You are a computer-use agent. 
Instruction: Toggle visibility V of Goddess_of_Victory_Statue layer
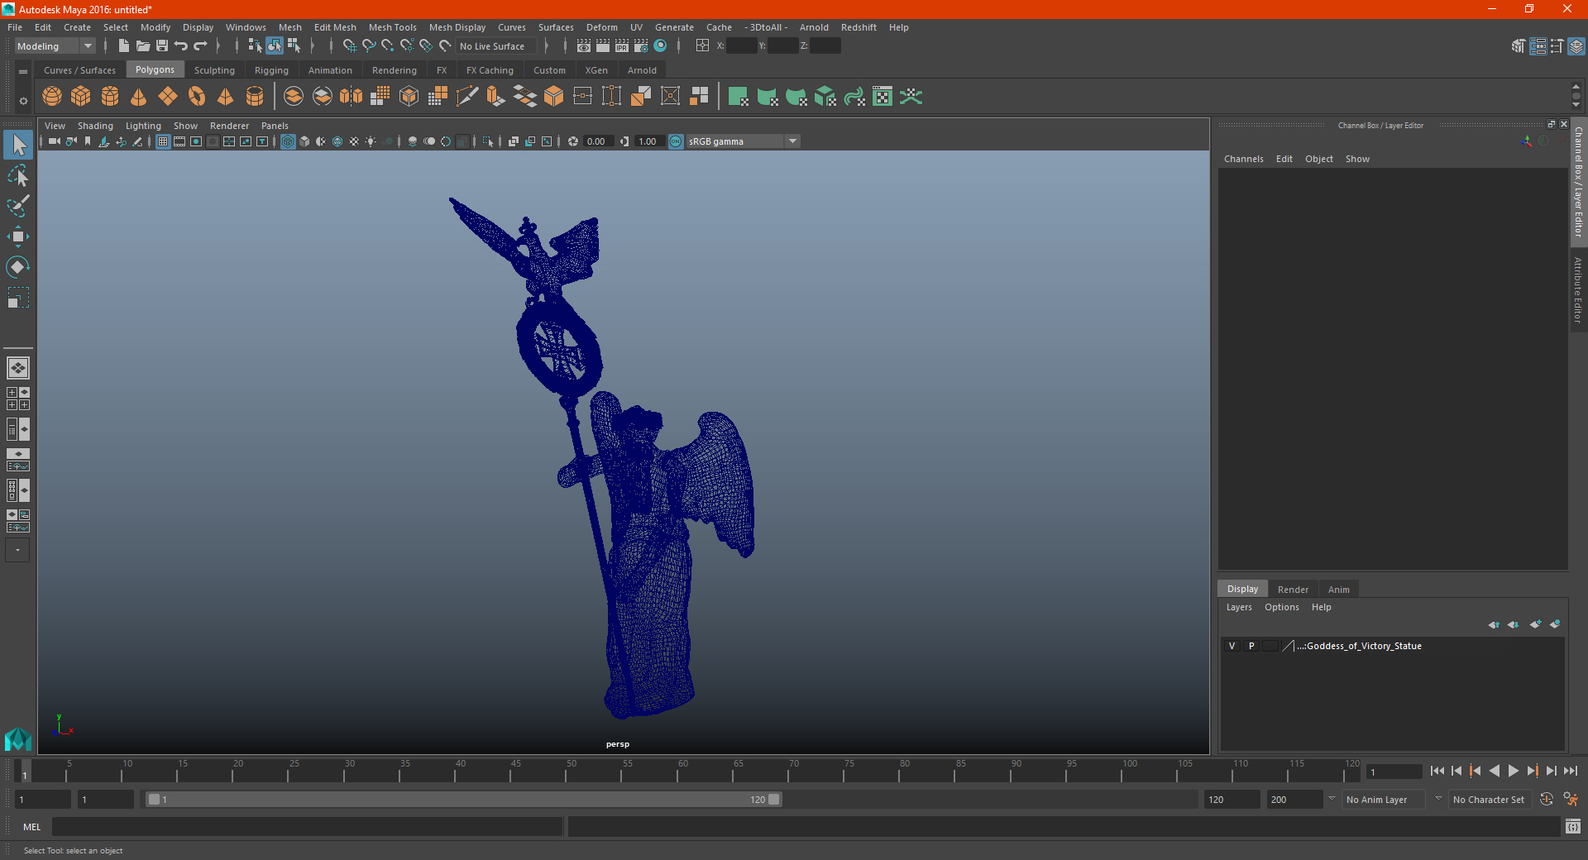pos(1232,646)
